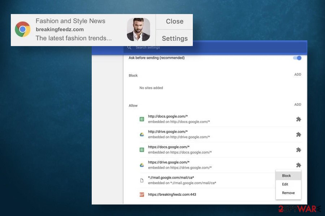Choose Edit from the context menu

288,184
